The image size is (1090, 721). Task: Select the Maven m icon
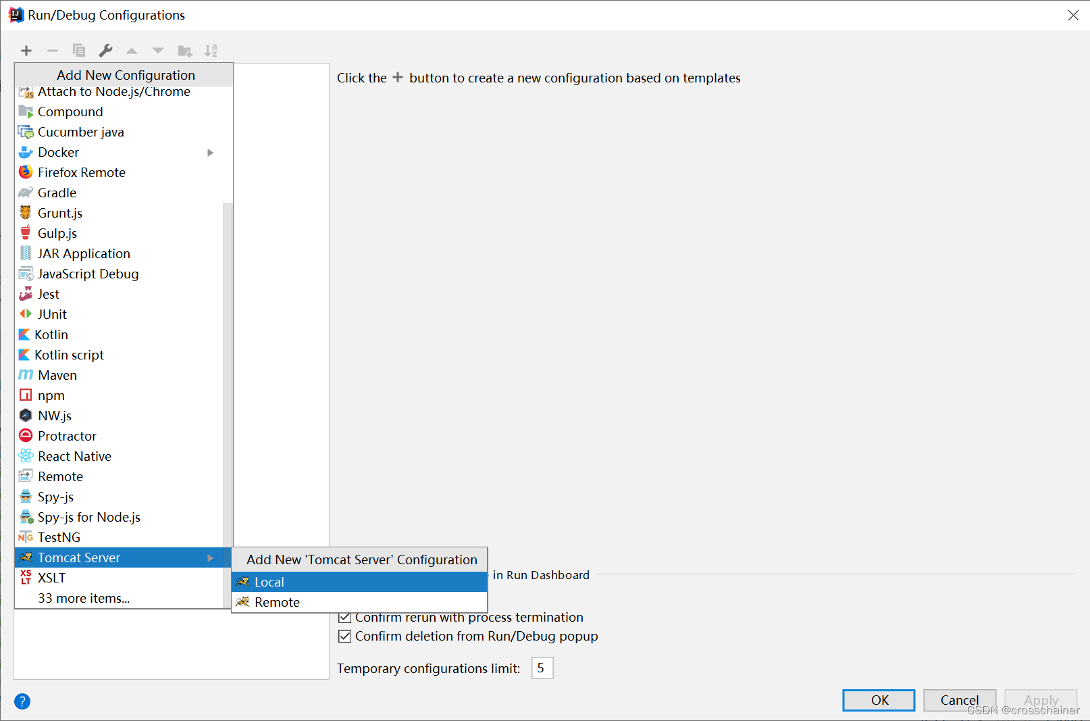[x=26, y=375]
